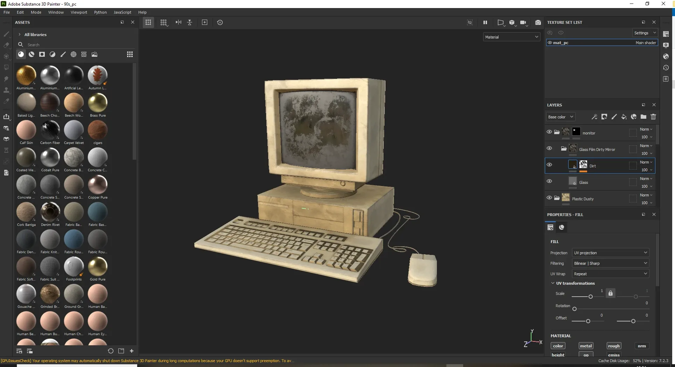Open the Python menu
675x367 pixels.
tap(100, 12)
